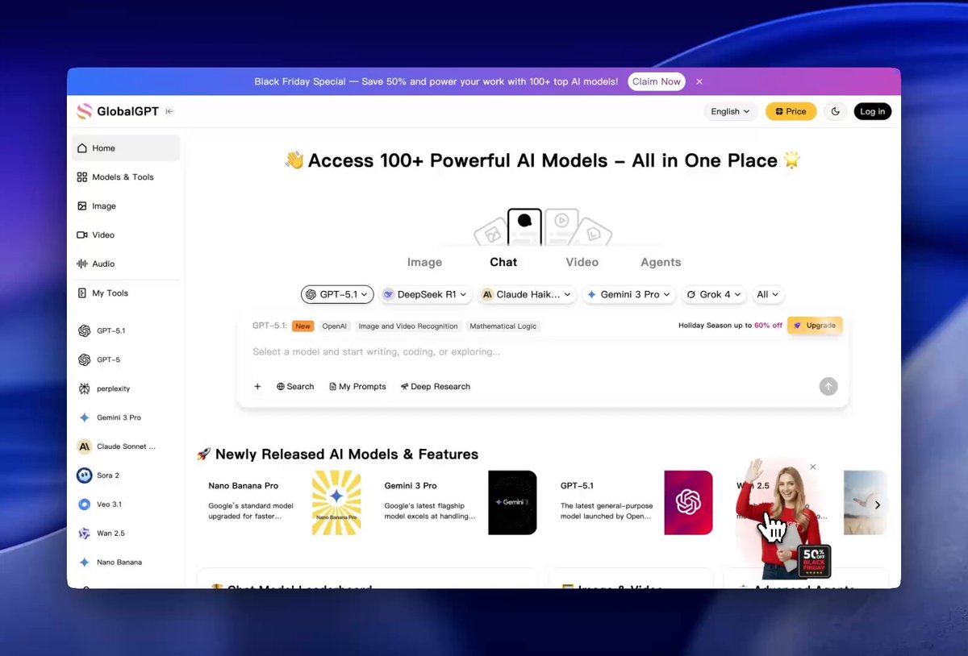Click the plus attachment icon
The width and height of the screenshot is (968, 656).
(257, 387)
